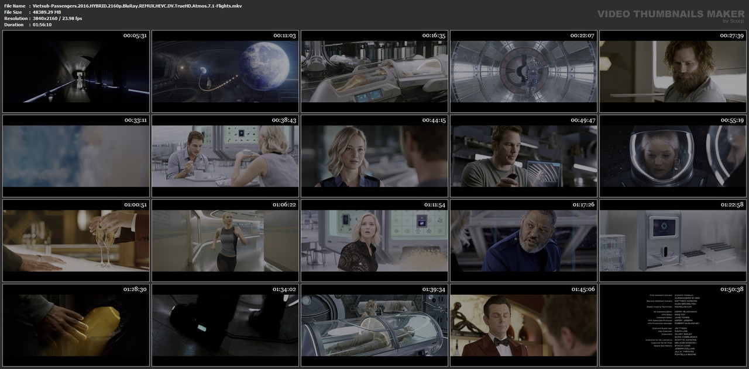Click the running woman thumbnail at 01:06:22

point(225,241)
